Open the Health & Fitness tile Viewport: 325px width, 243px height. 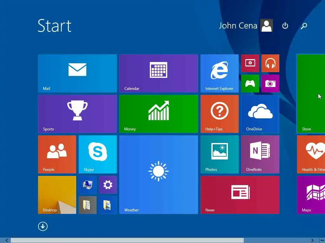click(311, 154)
